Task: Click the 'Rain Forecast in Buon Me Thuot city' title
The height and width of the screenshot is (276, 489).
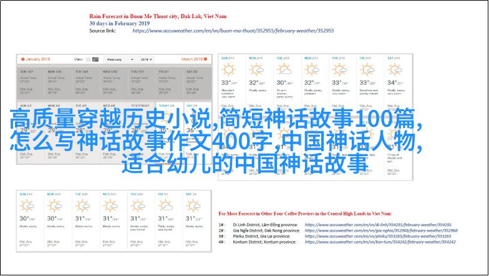Action: coord(158,16)
